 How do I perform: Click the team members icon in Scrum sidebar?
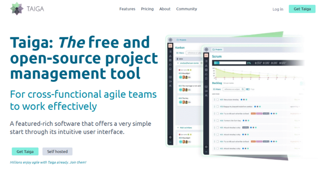pos(206,96)
